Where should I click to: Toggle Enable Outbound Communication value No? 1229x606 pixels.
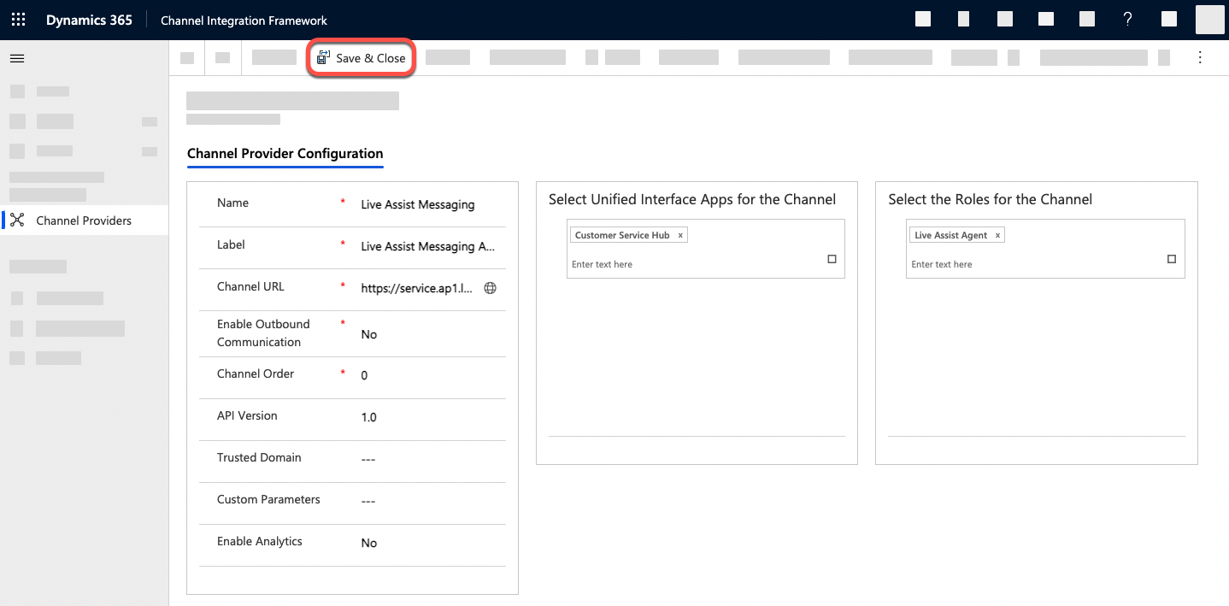[369, 334]
